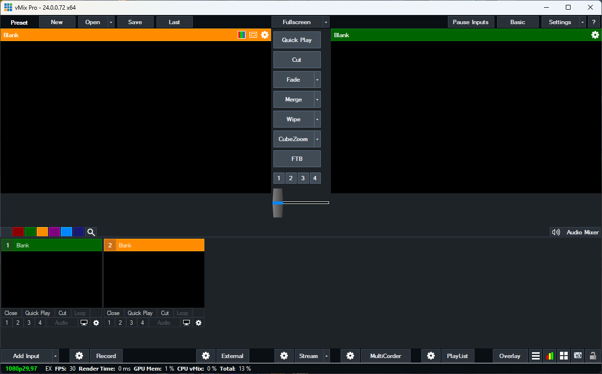
Task: Toggle overlay channel 3 under FTB
Action: tap(303, 178)
